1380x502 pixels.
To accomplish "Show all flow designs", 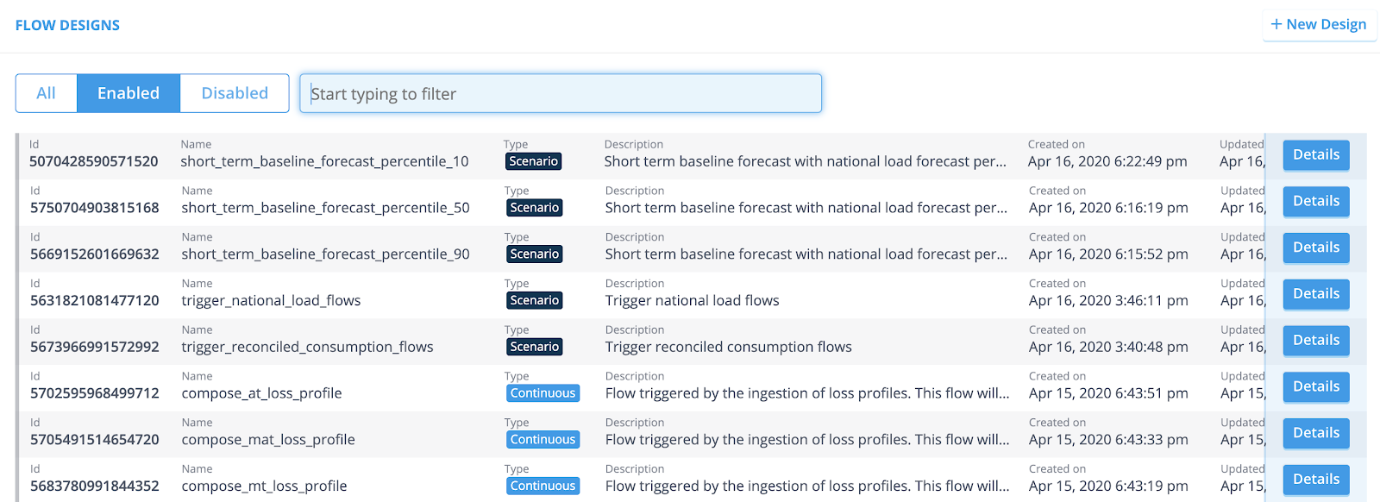I will (x=47, y=93).
